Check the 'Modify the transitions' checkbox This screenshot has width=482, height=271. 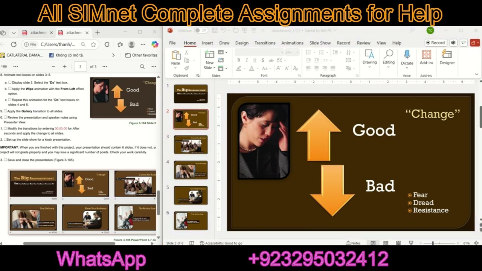(x=5, y=128)
